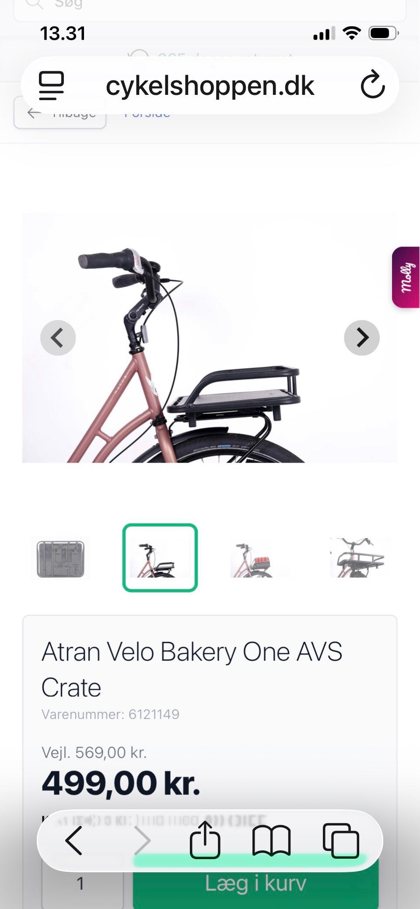Select the front carrier rack thumbnail
This screenshot has height=909, width=420.
(x=360, y=558)
